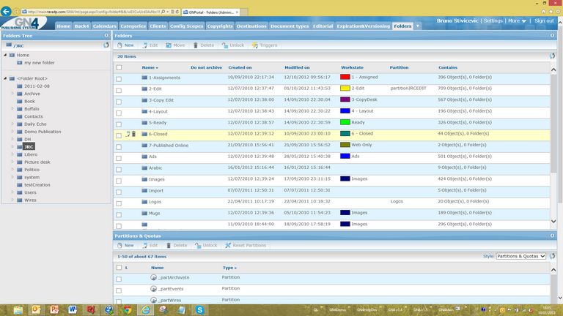Screen dimensions: 563x316
Task: Open PowerPoint from the taskbar
Action: [54, 309]
